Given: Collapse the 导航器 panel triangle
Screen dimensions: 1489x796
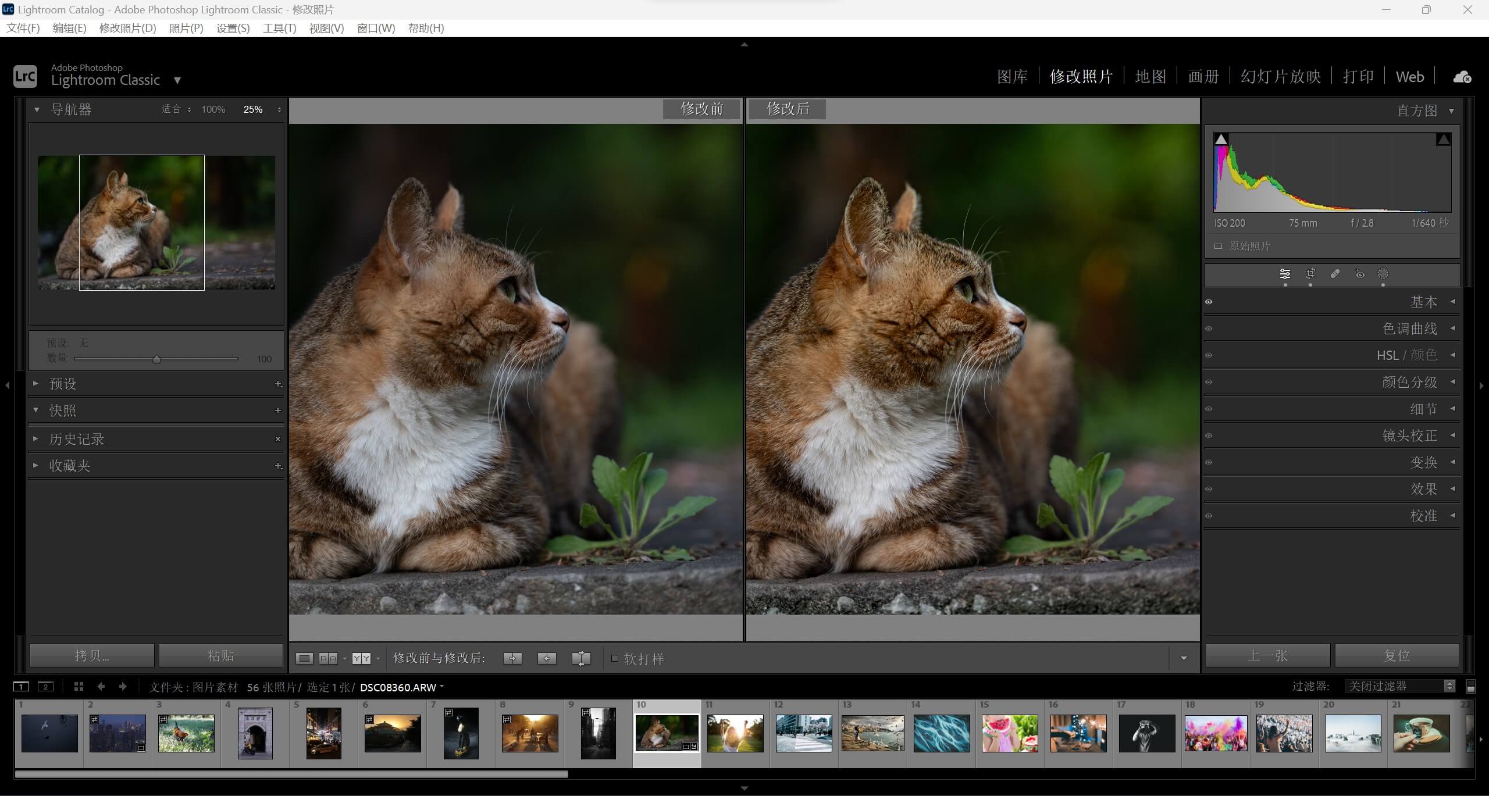Looking at the screenshot, I should (37, 109).
